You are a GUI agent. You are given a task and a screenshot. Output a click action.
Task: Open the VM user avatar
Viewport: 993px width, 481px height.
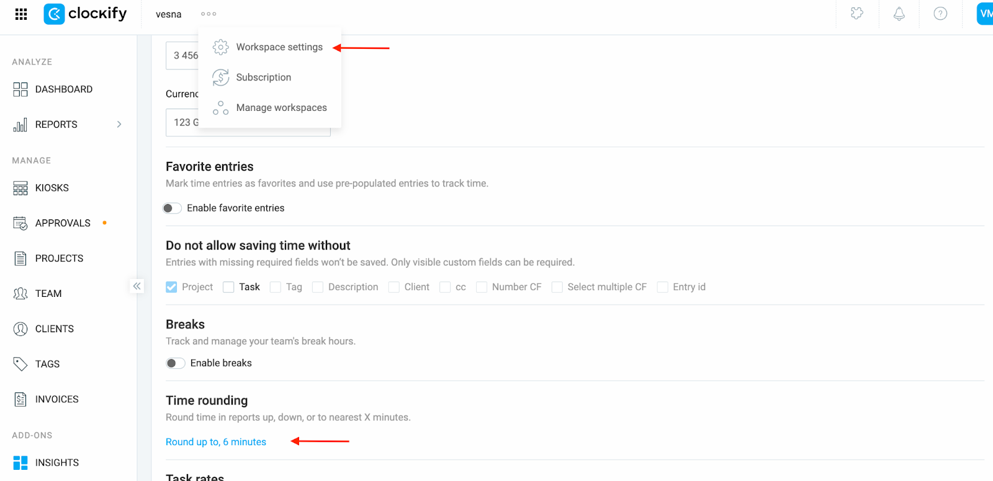coord(985,14)
